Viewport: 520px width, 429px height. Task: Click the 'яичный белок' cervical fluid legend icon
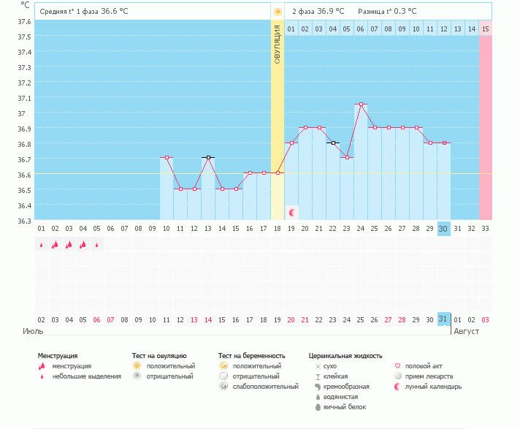click(318, 407)
